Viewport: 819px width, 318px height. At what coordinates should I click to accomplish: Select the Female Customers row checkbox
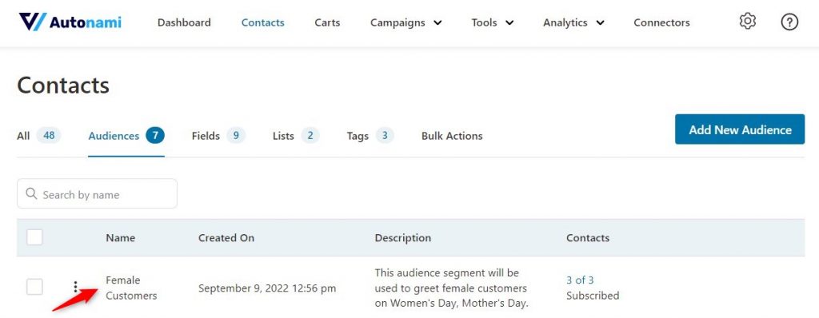point(34,287)
